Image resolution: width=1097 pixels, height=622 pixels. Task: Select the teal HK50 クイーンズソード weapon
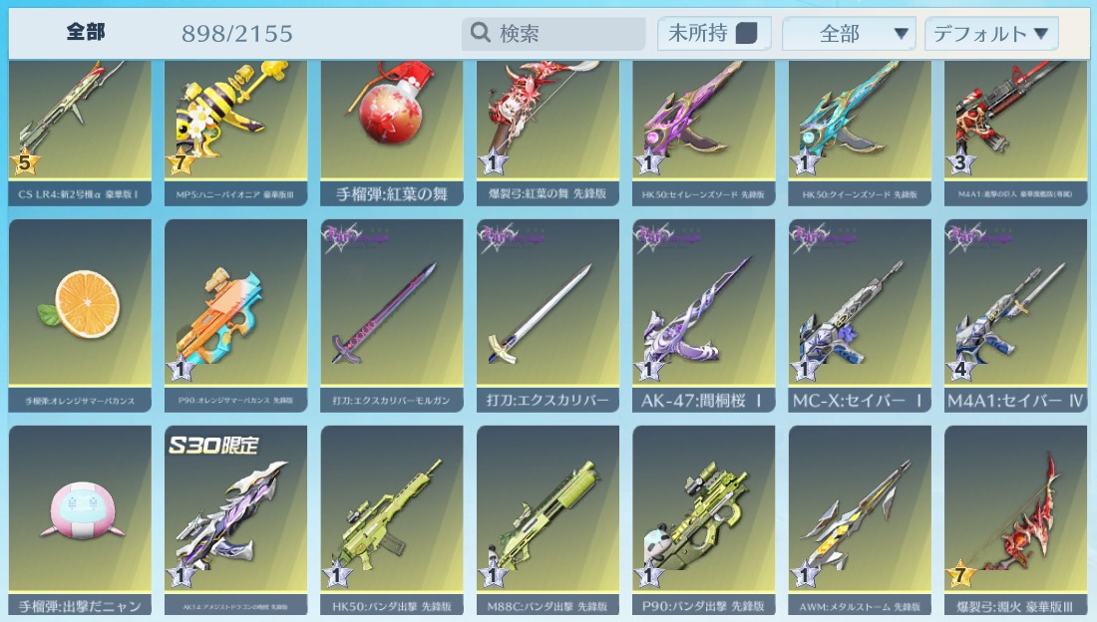pos(860,133)
